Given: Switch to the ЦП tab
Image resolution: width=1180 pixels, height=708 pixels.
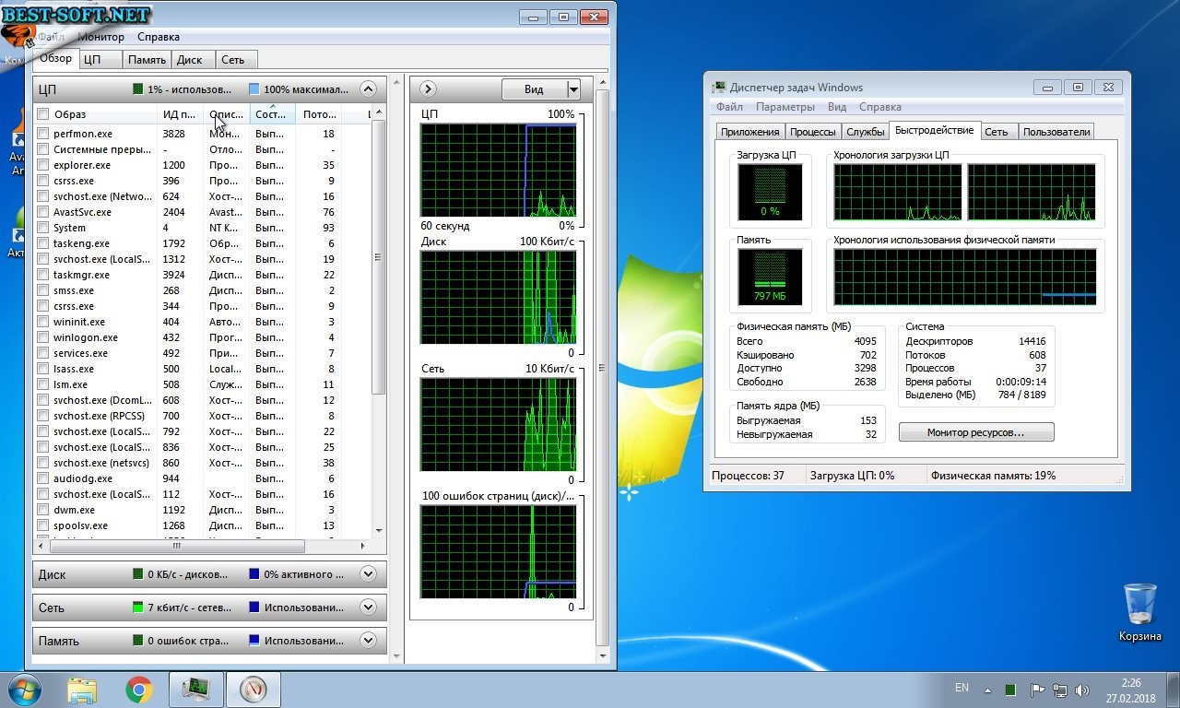Looking at the screenshot, I should click(100, 60).
